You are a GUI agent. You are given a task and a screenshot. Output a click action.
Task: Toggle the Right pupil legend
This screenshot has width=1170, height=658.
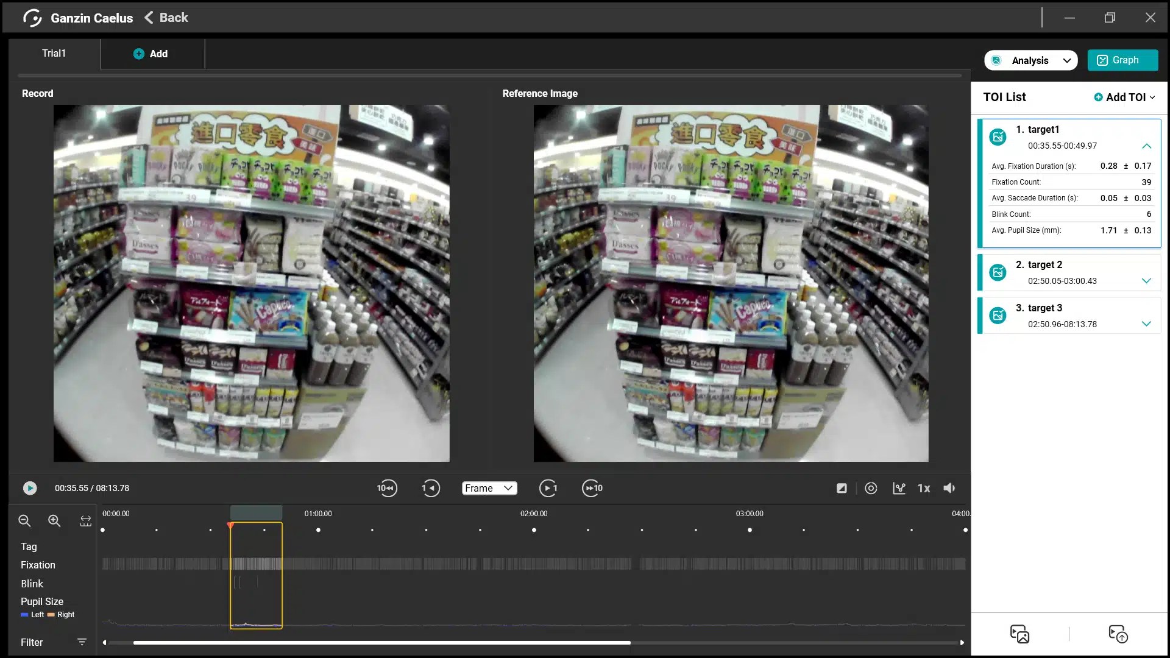(x=61, y=615)
